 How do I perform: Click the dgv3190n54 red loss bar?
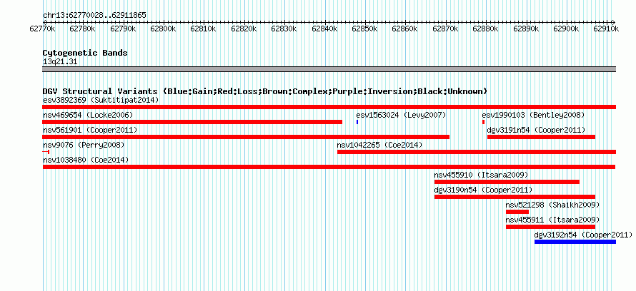click(515, 197)
